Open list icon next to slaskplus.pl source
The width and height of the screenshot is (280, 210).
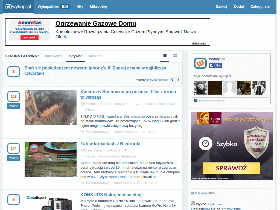[x=138, y=104]
